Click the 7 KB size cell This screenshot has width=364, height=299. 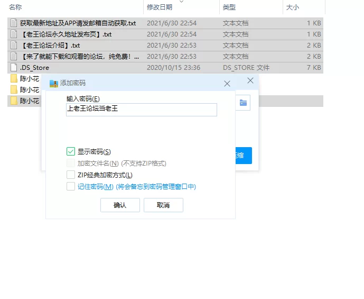(x=314, y=68)
